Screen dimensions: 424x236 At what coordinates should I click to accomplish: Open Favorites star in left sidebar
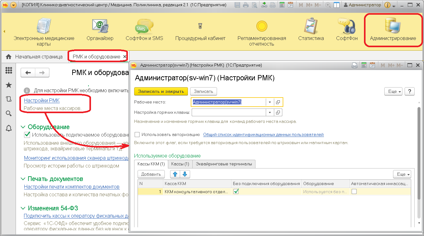pos(9,85)
